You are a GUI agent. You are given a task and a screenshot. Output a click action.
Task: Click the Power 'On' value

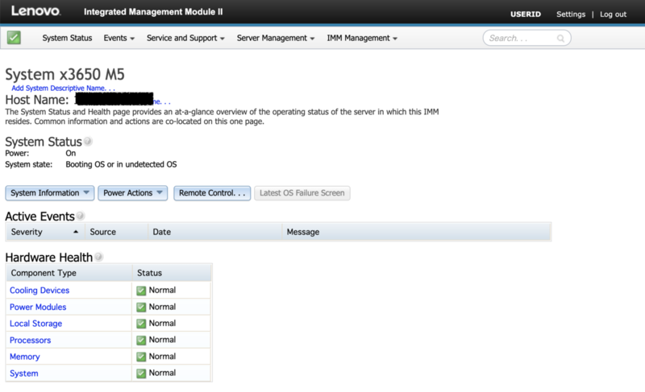coord(71,153)
